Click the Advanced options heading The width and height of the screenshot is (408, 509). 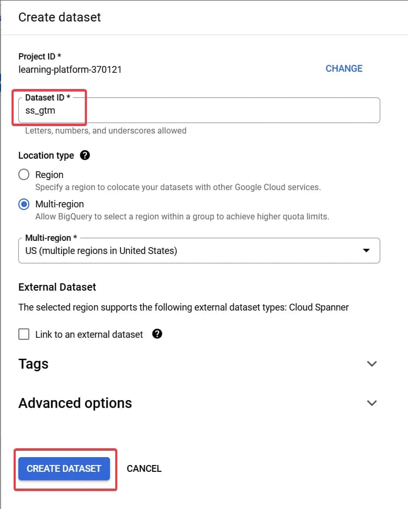(x=75, y=403)
